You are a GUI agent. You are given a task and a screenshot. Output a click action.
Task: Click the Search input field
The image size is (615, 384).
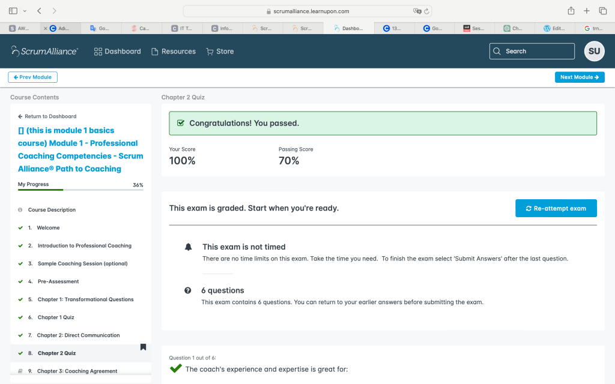[x=532, y=51]
